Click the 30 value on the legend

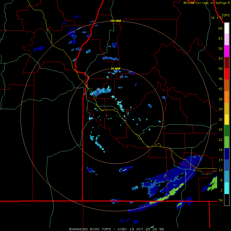pyautogui.click(x=220, y=119)
